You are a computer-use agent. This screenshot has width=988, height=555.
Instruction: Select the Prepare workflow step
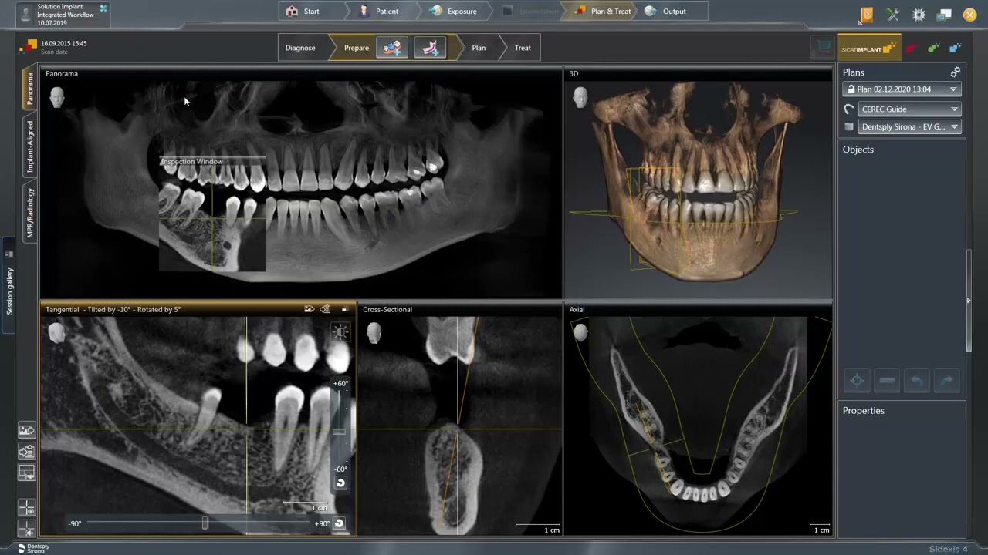357,48
